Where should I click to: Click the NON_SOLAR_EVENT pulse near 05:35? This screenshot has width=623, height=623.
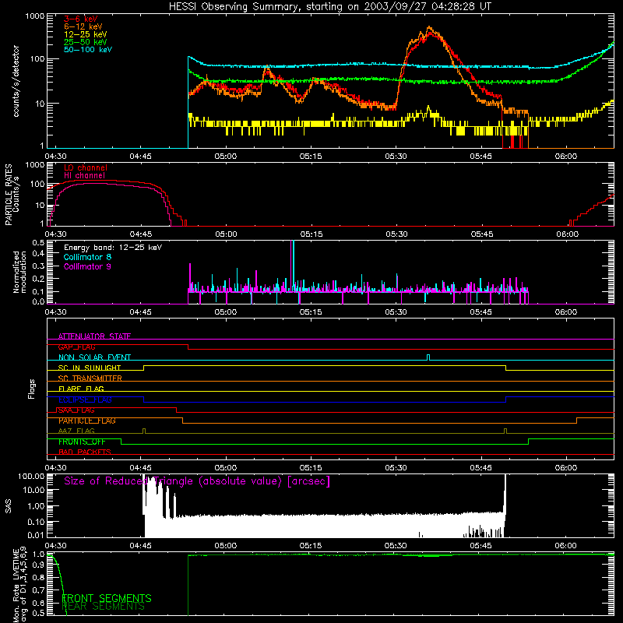pyautogui.click(x=428, y=357)
